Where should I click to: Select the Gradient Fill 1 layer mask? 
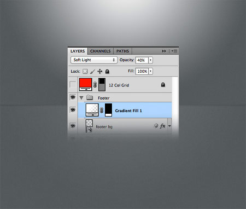tap(108, 110)
